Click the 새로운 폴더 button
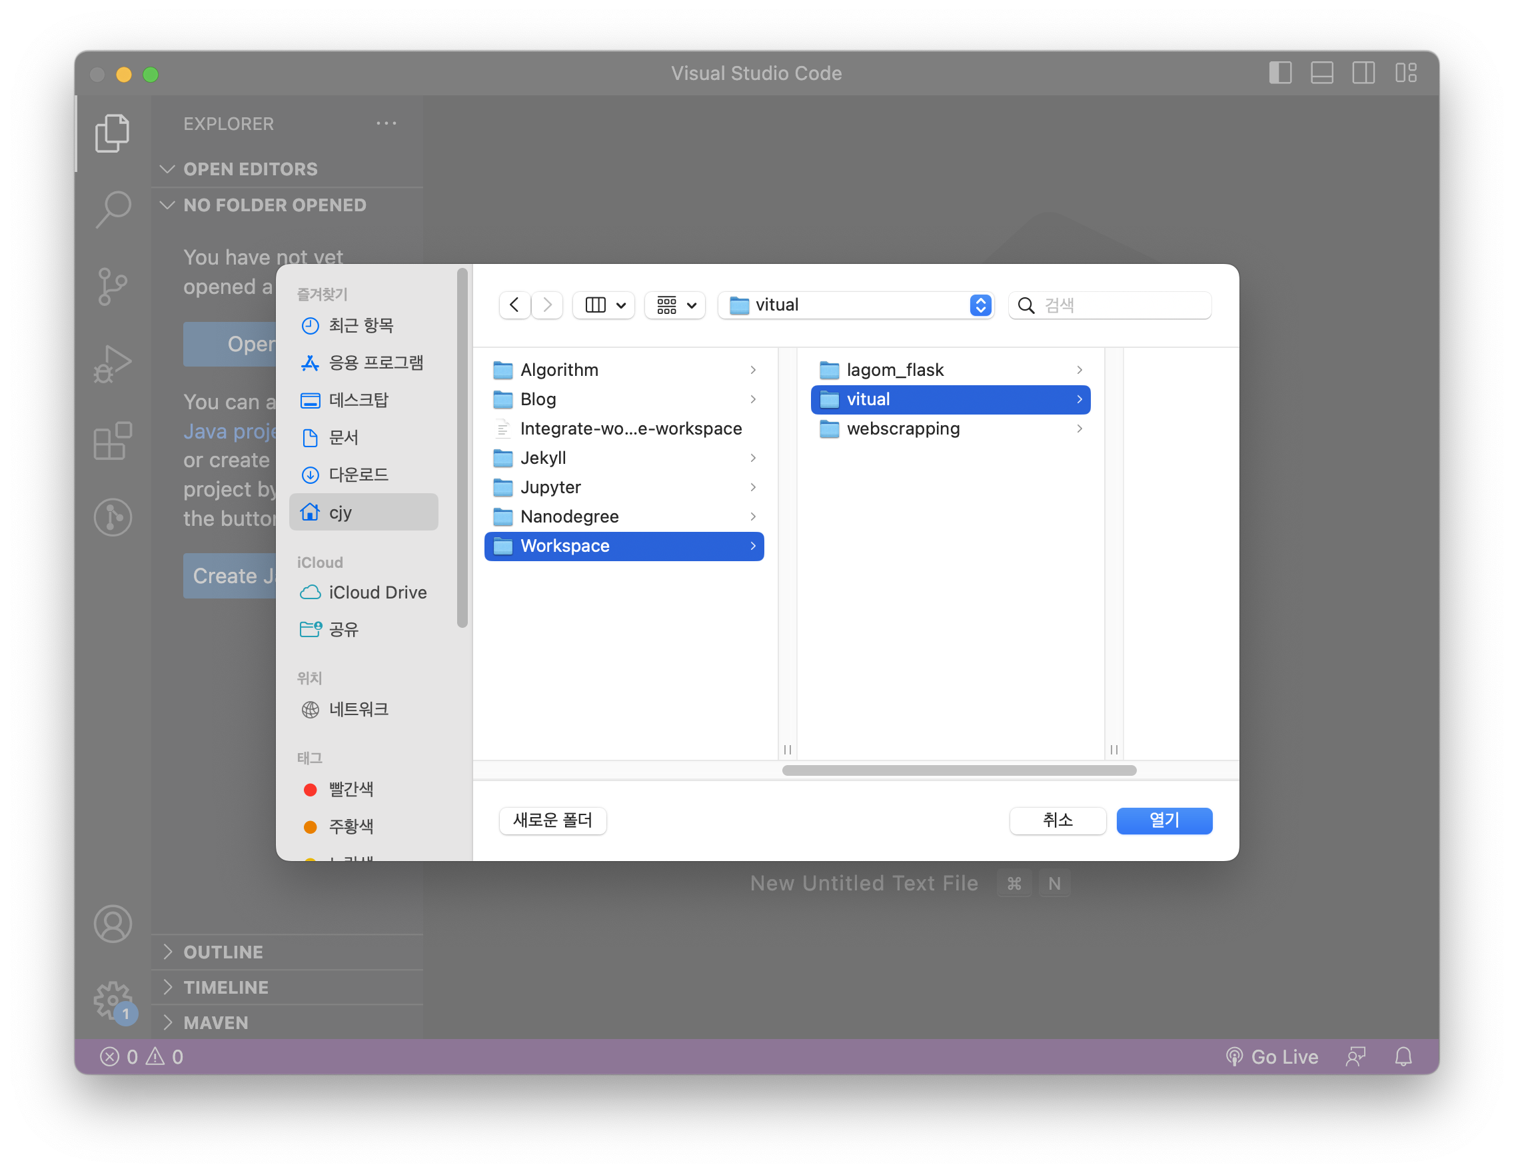This screenshot has width=1514, height=1173. (552, 821)
